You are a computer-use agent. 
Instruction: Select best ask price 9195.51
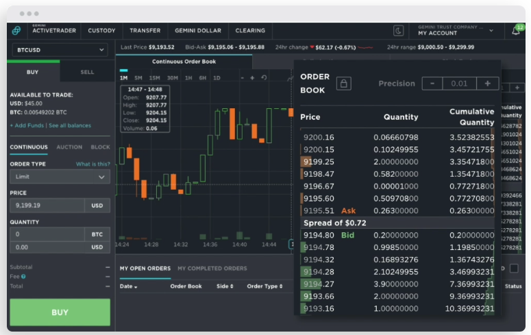point(397,210)
